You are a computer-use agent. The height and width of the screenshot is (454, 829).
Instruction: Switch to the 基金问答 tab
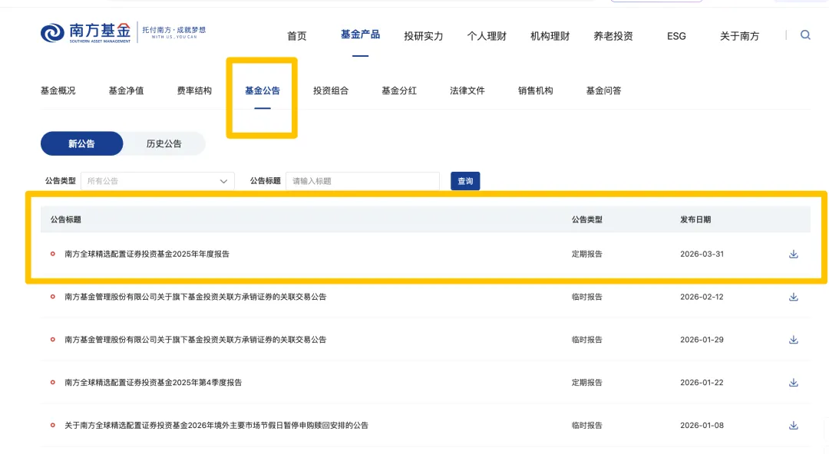pos(604,90)
